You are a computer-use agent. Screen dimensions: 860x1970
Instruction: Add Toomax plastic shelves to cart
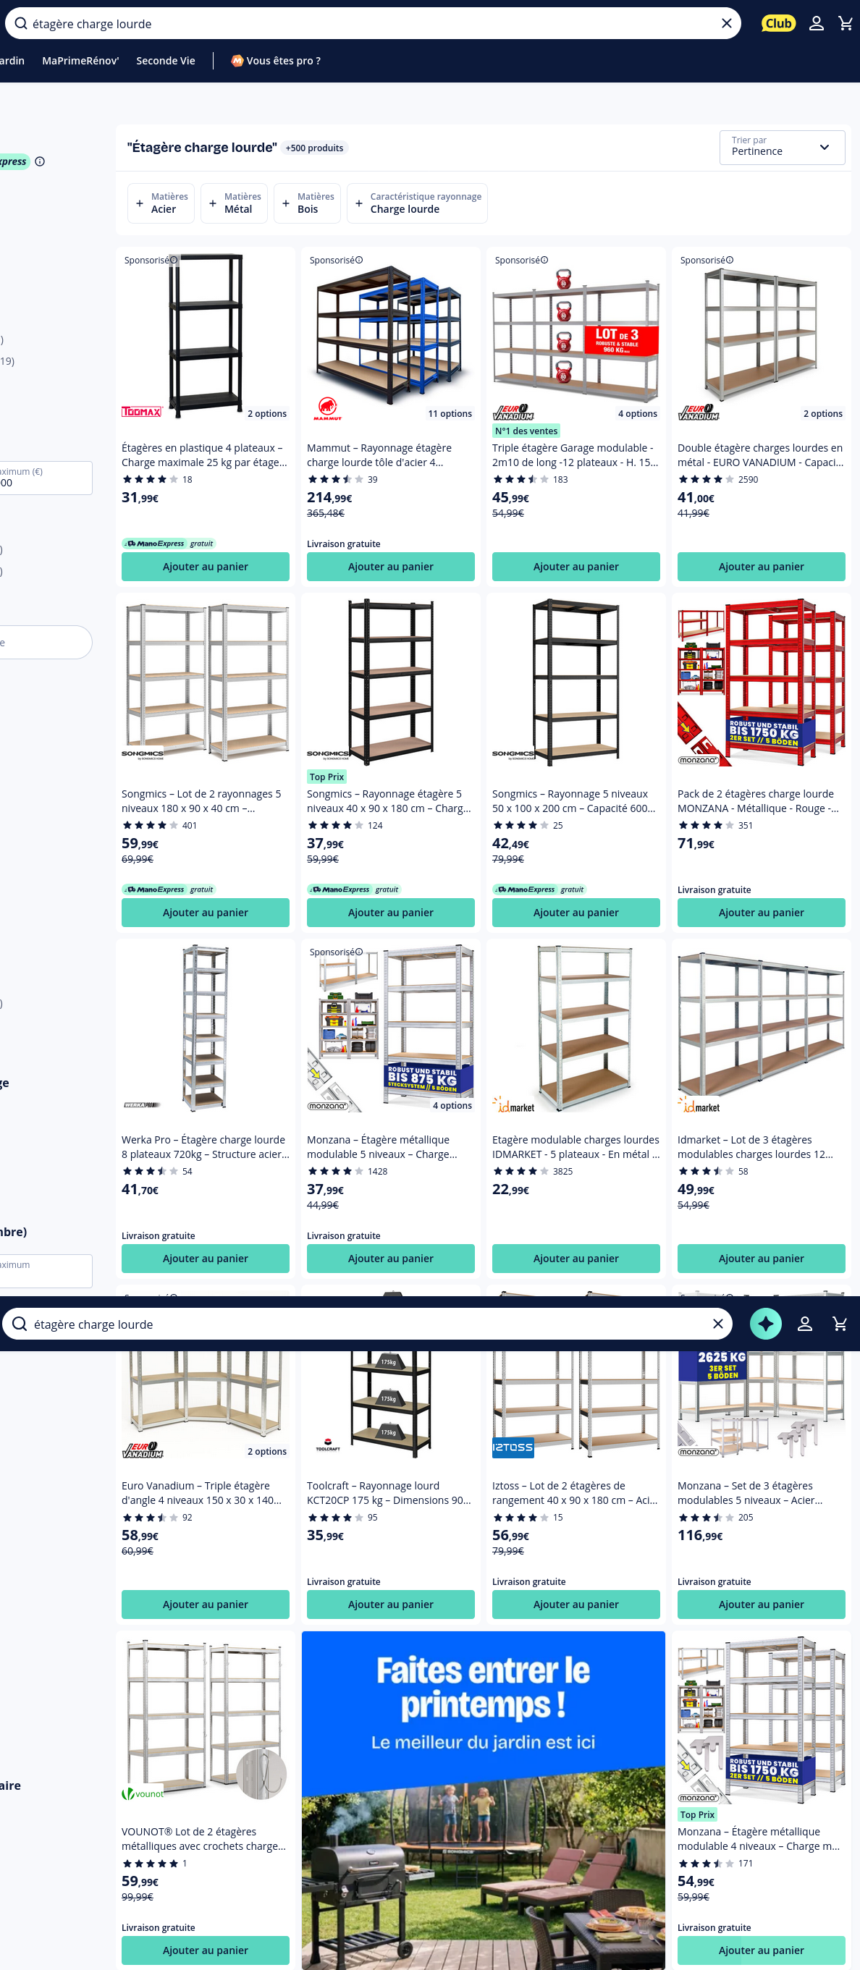tap(205, 567)
